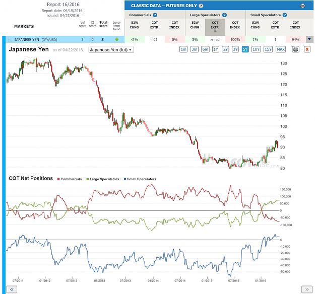Image resolution: width=315 pixels, height=294 pixels.
Task: Advance chart with right double arrow button
Action: 307,289
